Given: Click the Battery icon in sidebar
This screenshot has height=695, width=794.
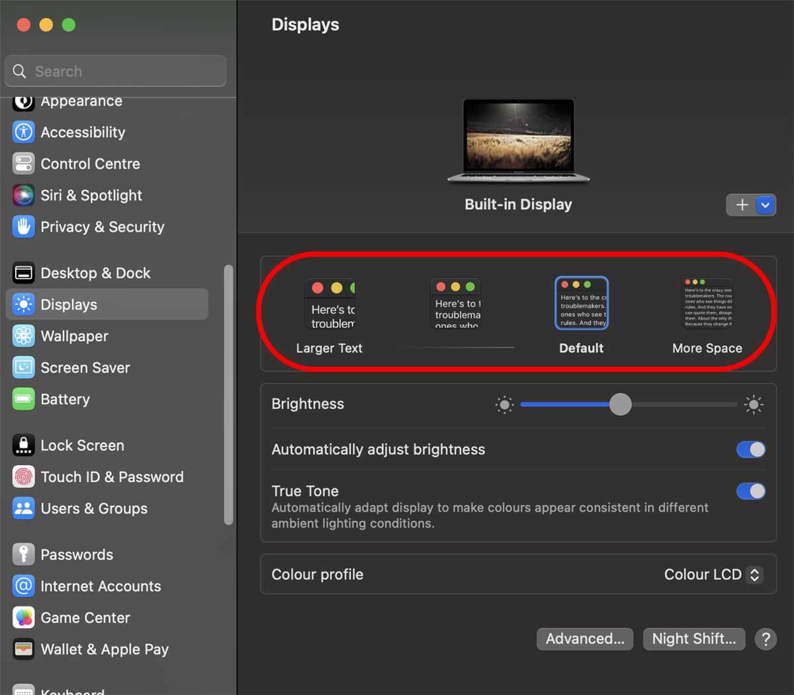Looking at the screenshot, I should click(x=24, y=399).
